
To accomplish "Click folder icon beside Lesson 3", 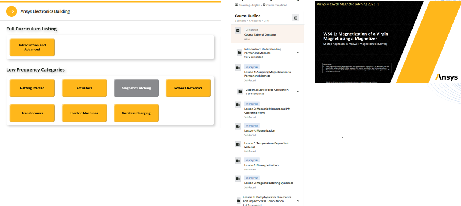I will (x=238, y=105).
